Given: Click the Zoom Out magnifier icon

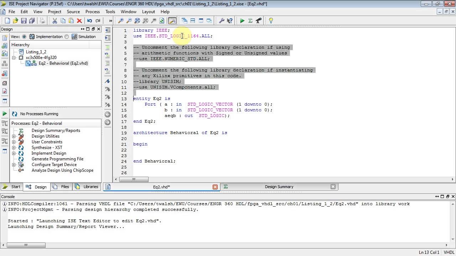Looking at the screenshot, I should 129,21.
